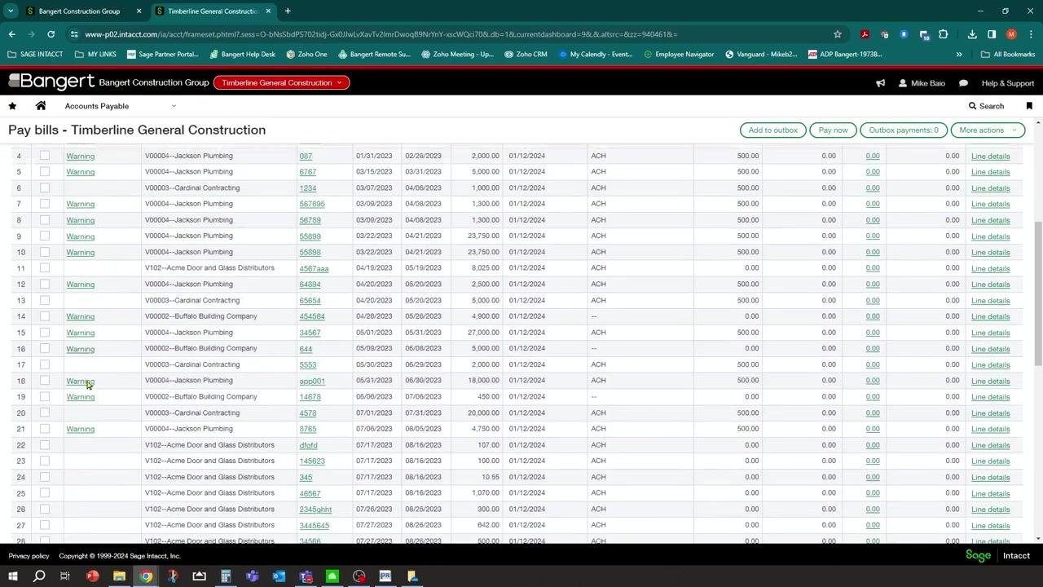This screenshot has height=587, width=1043.
Task: Click the bookmark icon beside Search
Action: [1029, 106]
